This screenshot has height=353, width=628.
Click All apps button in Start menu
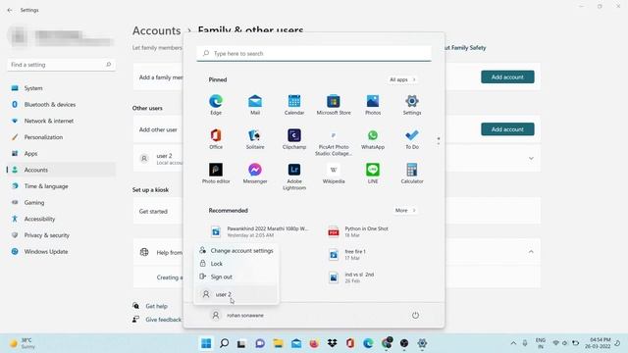(x=402, y=79)
